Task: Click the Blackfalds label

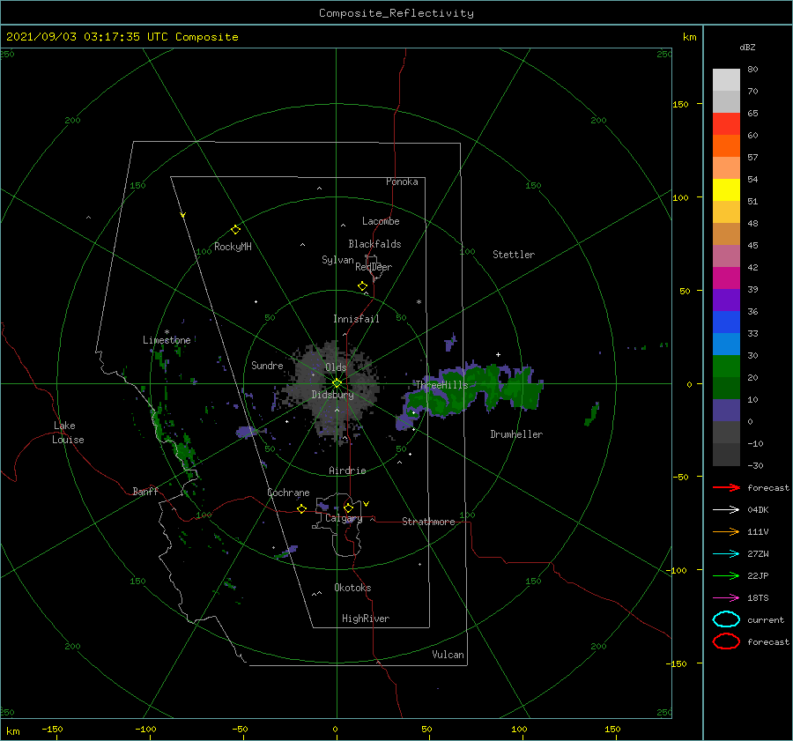Action: coord(374,244)
